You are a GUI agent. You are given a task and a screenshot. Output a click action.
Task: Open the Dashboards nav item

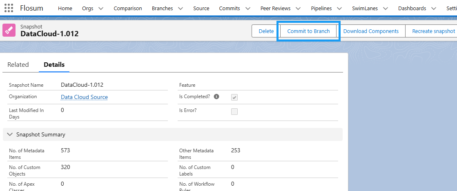(412, 9)
